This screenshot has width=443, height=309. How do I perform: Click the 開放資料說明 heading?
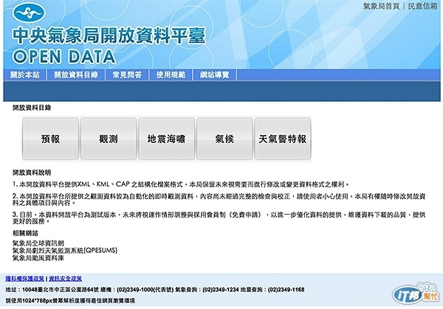32,173
